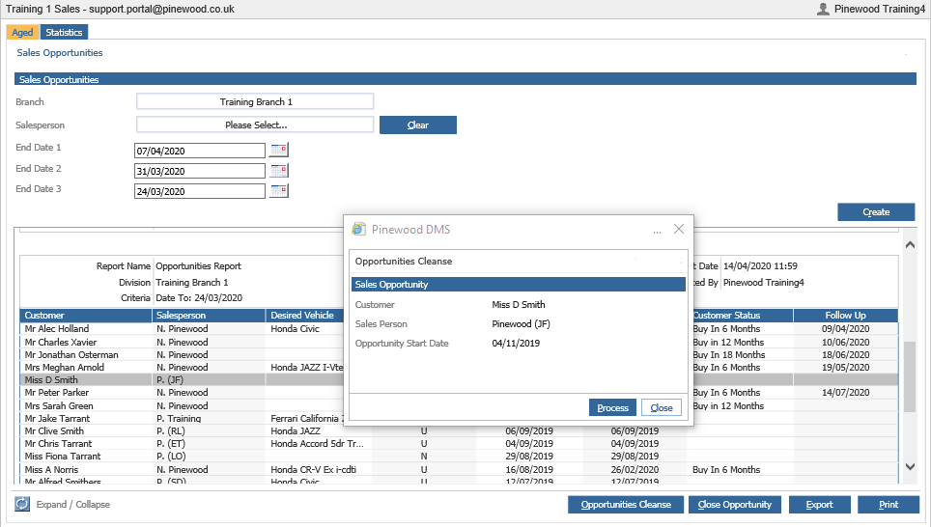Click the Sales Opportunities page heading
931x527 pixels.
pyautogui.click(x=59, y=53)
